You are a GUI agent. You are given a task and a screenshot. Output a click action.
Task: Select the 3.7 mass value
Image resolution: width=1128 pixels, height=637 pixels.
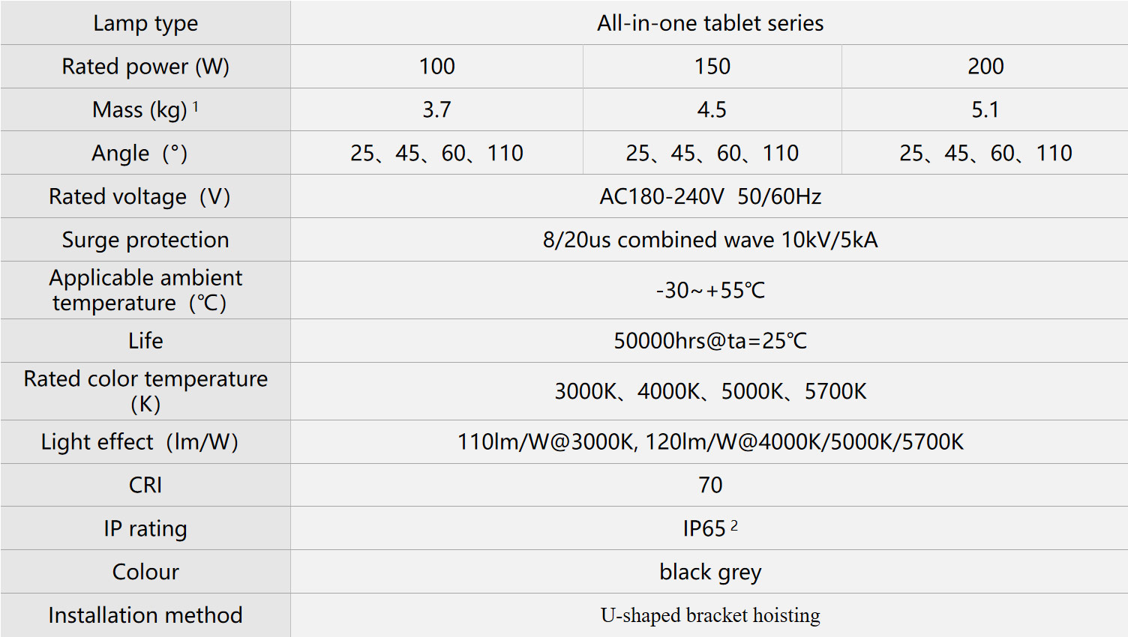[436, 110]
